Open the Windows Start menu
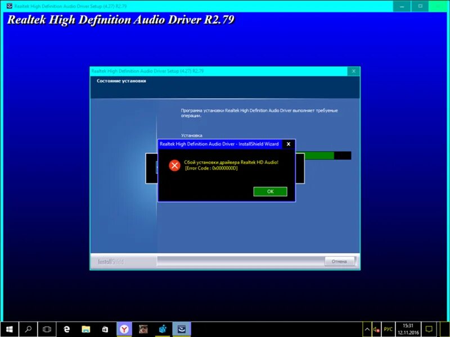 tap(10, 329)
